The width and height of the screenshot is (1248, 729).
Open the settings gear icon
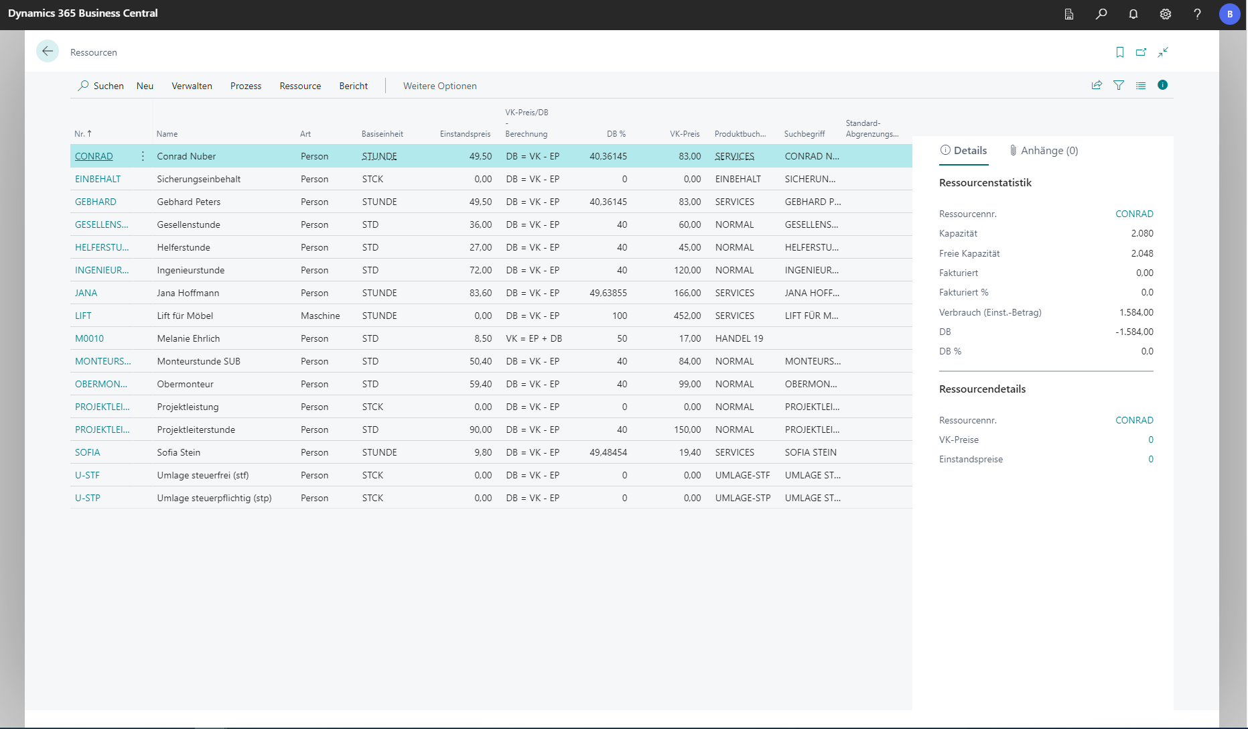coord(1166,14)
